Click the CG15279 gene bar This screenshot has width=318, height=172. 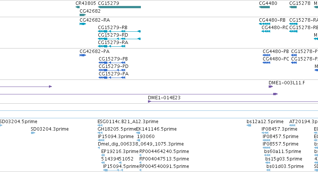coord(119,7)
